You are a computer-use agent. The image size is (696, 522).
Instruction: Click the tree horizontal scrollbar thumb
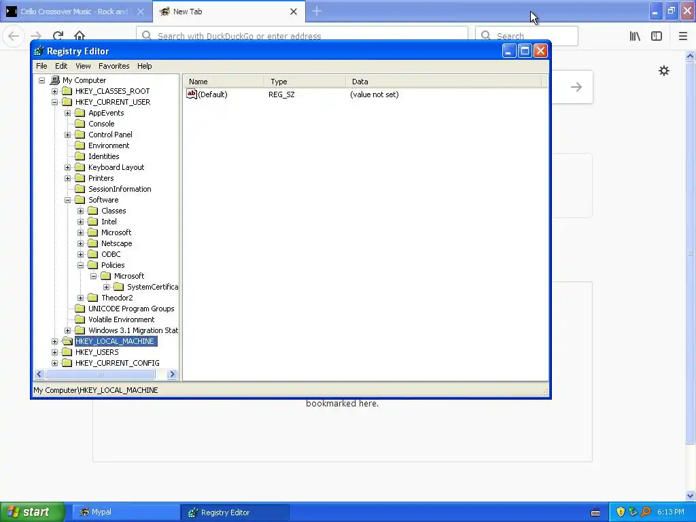(x=101, y=375)
